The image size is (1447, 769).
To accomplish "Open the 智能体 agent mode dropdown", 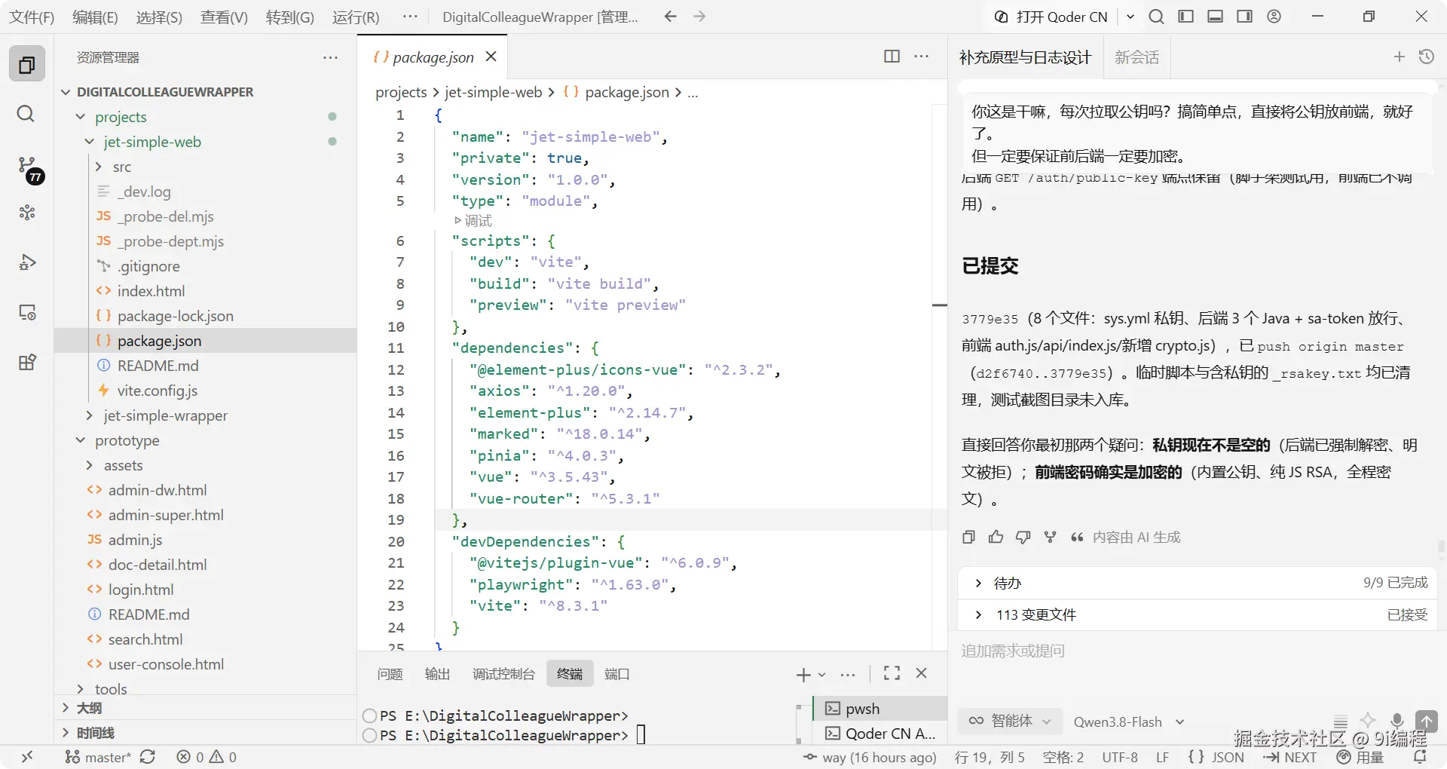I will point(1010,721).
